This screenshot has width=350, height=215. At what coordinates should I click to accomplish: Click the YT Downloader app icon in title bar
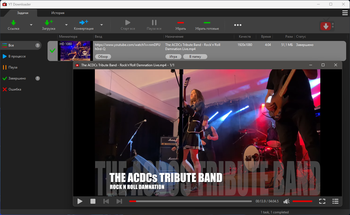pos(4,4)
